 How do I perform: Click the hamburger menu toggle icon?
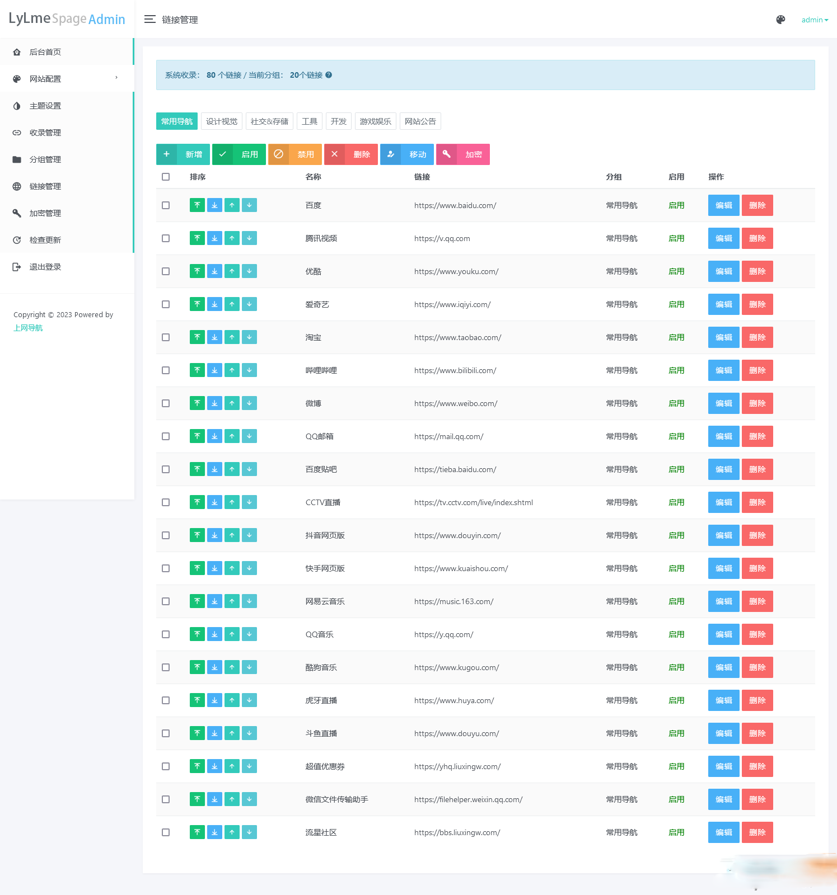coord(149,20)
